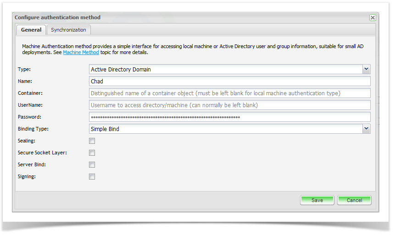Switch to the Synchronization tab
The height and width of the screenshot is (235, 395).
(68, 30)
